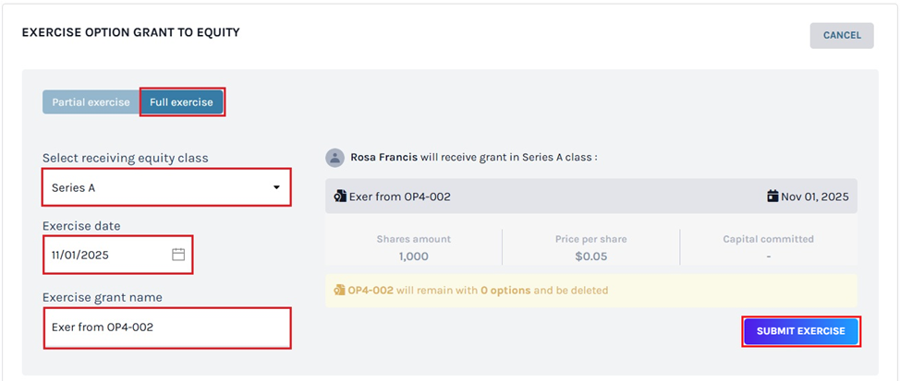Click the Nov 01, 2025 date label

click(814, 196)
